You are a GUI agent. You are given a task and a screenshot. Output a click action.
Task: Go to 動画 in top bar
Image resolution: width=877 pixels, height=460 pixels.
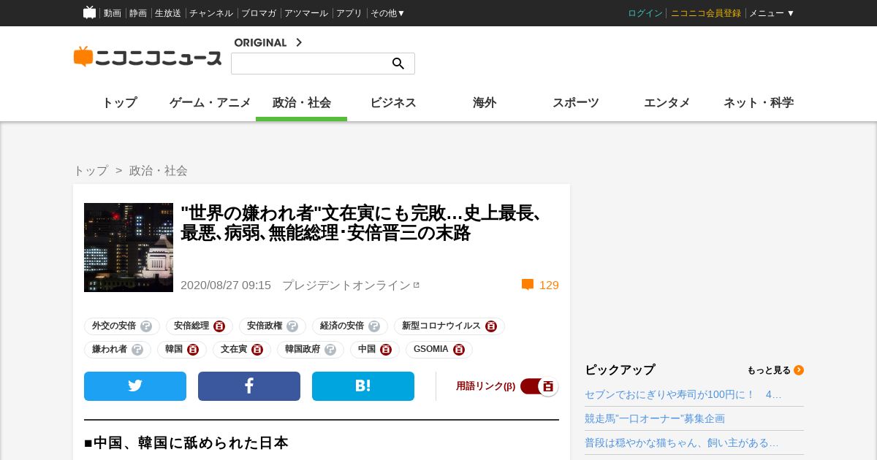[x=113, y=13]
